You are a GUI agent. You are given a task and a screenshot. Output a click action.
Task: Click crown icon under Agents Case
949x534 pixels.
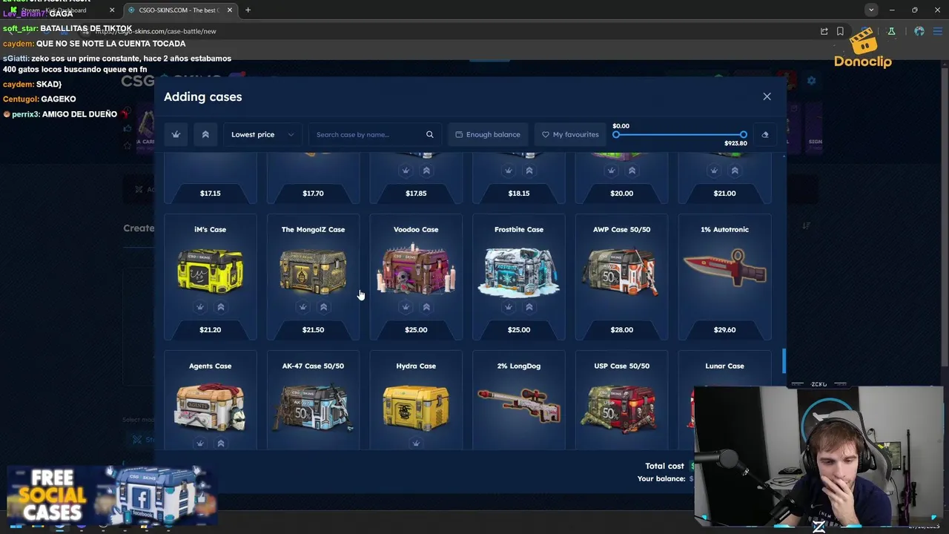pos(199,444)
